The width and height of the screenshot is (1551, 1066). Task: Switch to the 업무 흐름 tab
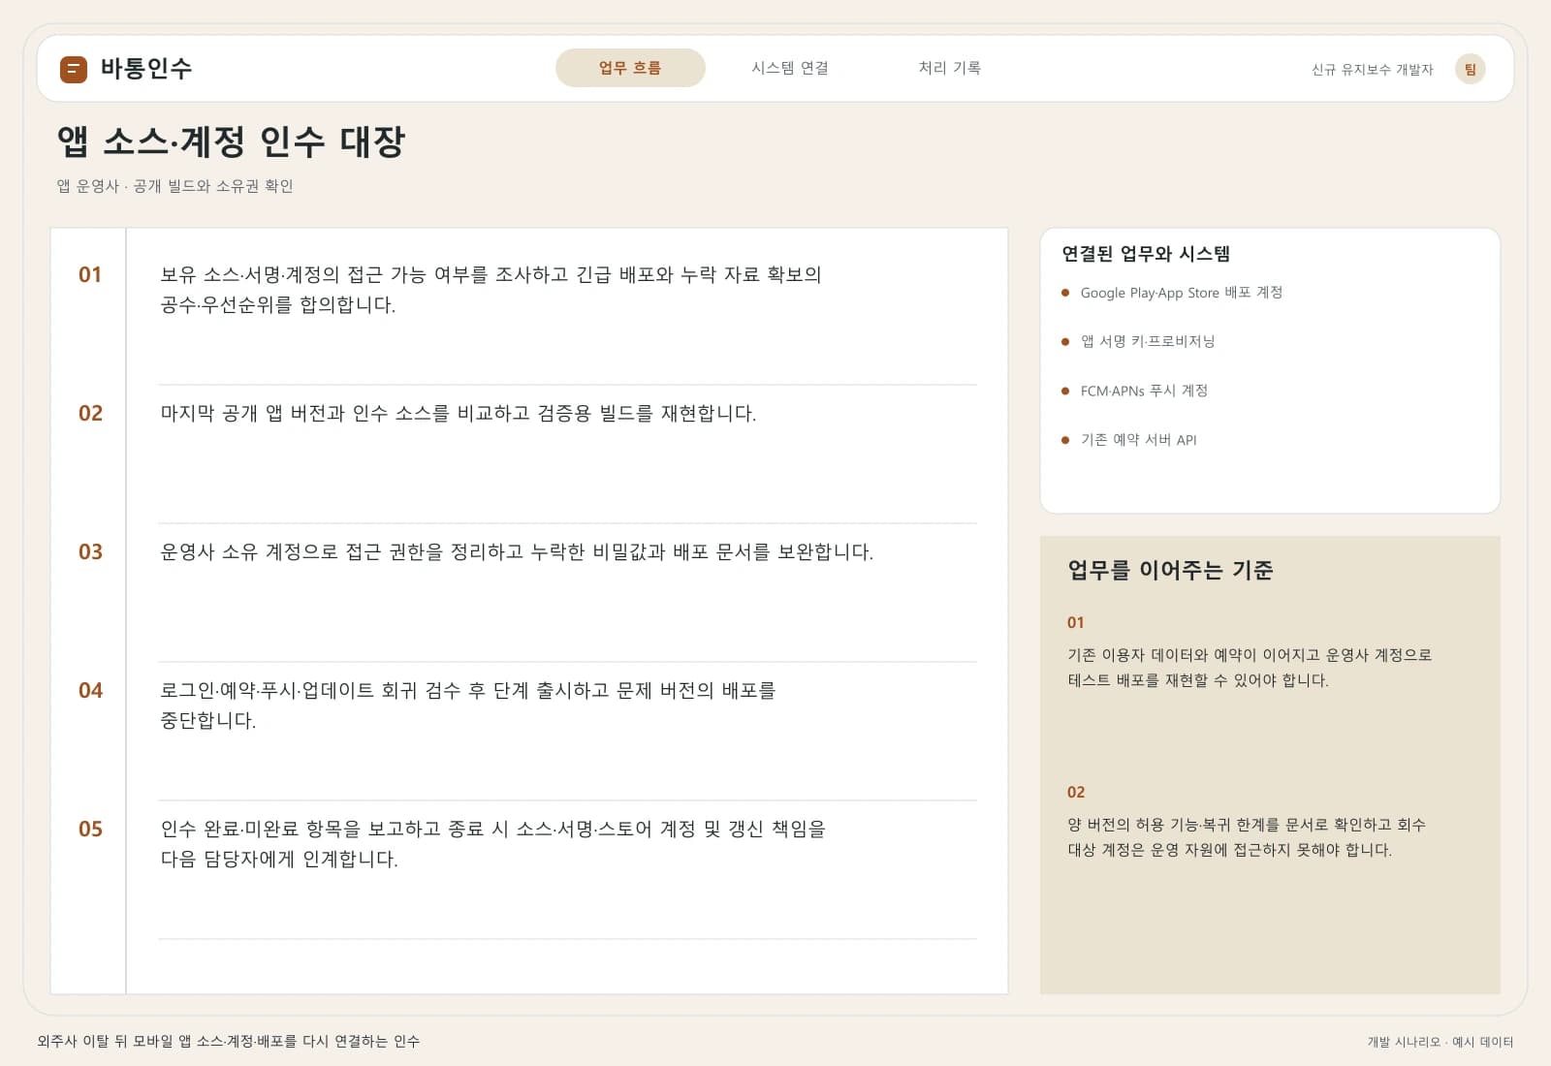click(630, 68)
